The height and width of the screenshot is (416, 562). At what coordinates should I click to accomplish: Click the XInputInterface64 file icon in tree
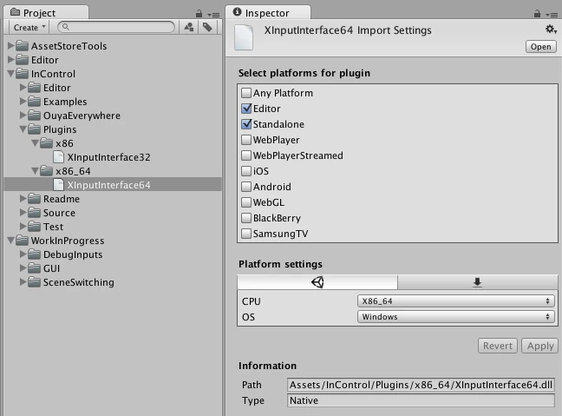58,184
